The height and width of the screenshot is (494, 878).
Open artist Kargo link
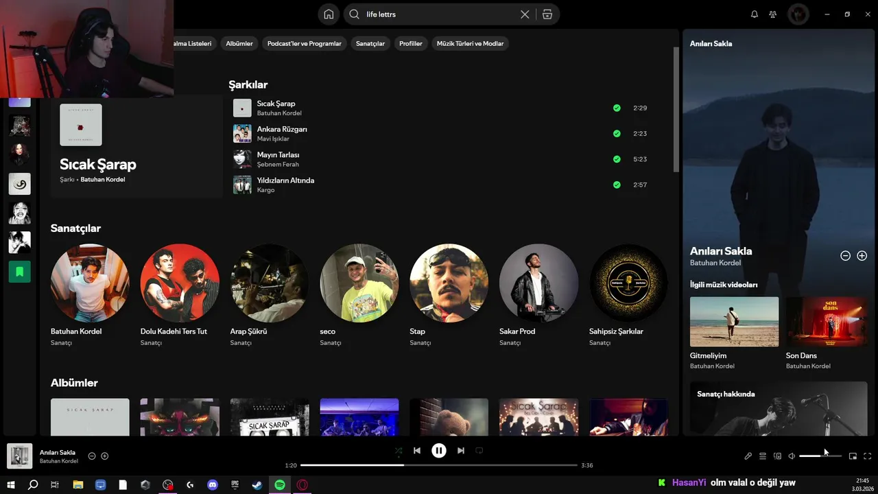(265, 190)
